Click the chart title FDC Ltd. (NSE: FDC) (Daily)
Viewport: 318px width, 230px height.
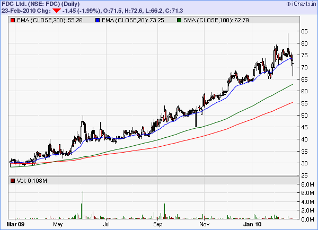(x=41, y=4)
